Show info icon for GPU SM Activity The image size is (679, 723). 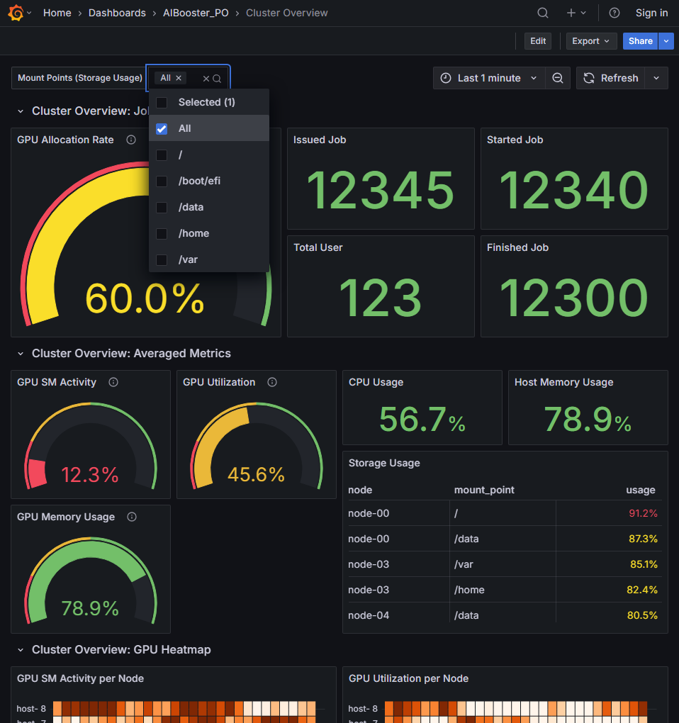coord(113,382)
